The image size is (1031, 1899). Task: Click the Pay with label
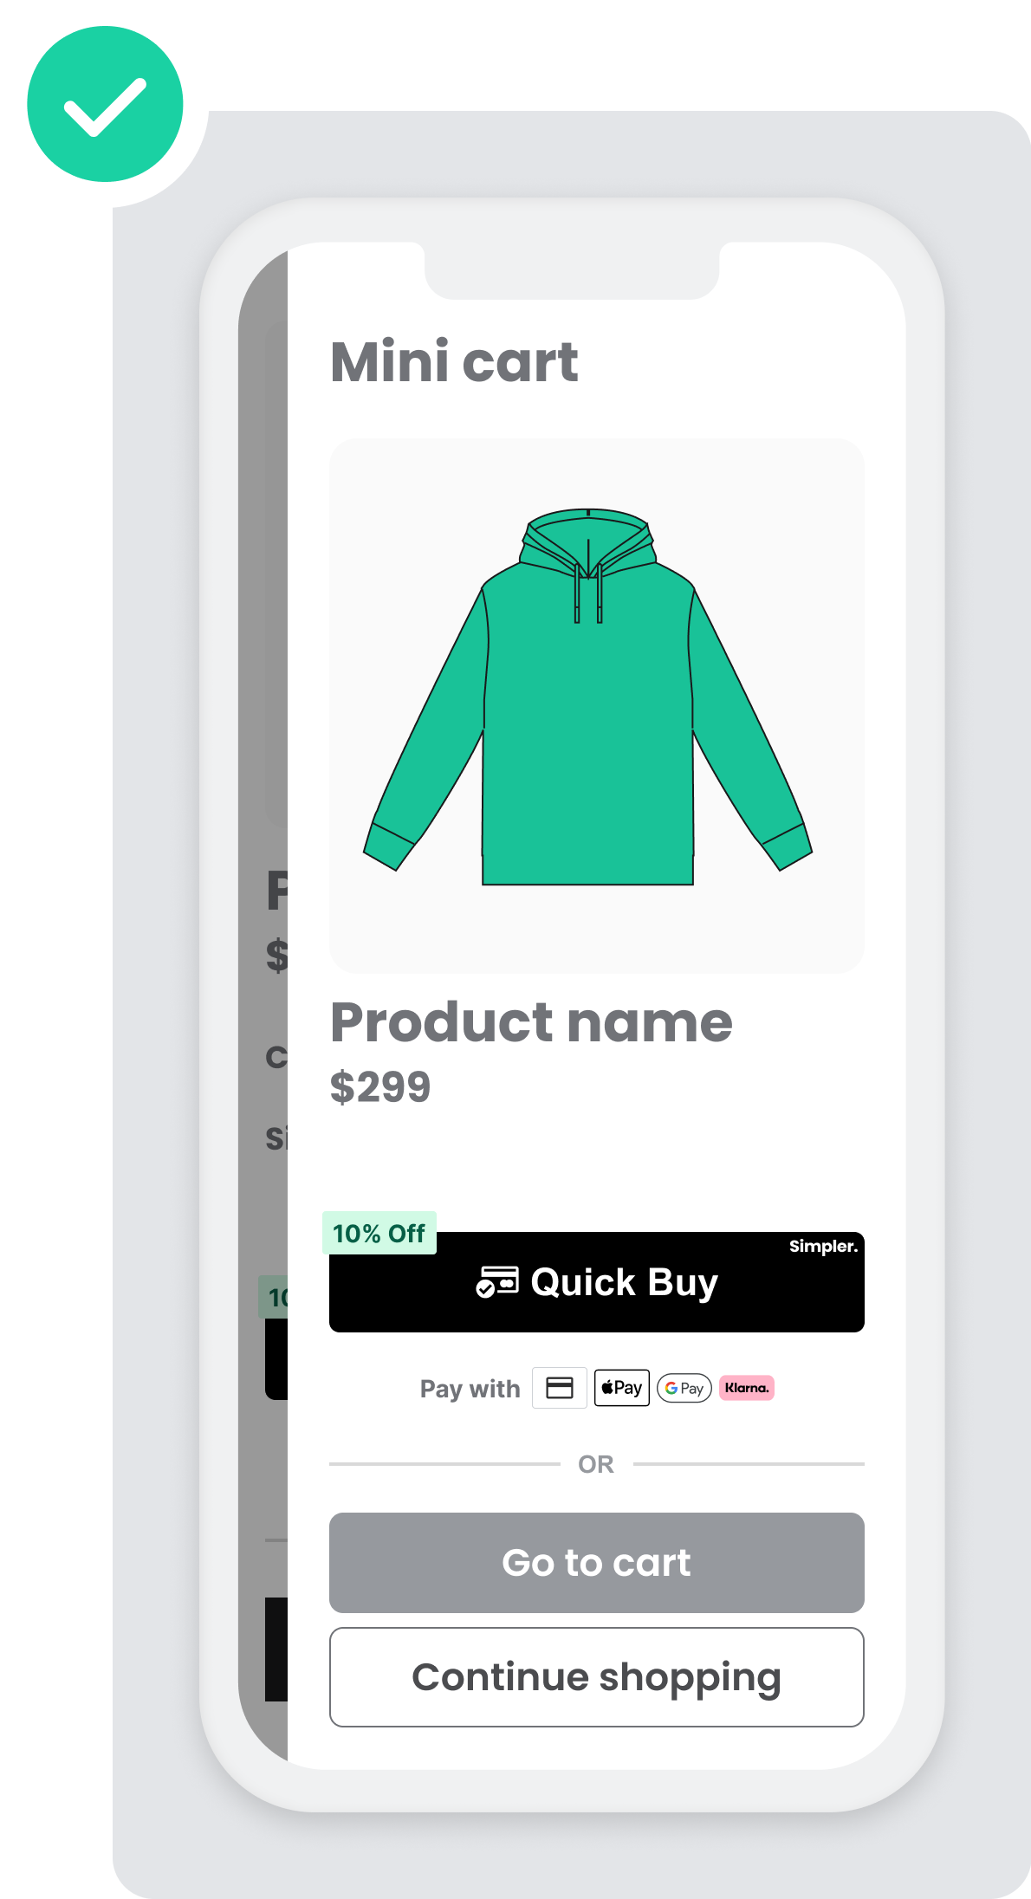pyautogui.click(x=470, y=1389)
